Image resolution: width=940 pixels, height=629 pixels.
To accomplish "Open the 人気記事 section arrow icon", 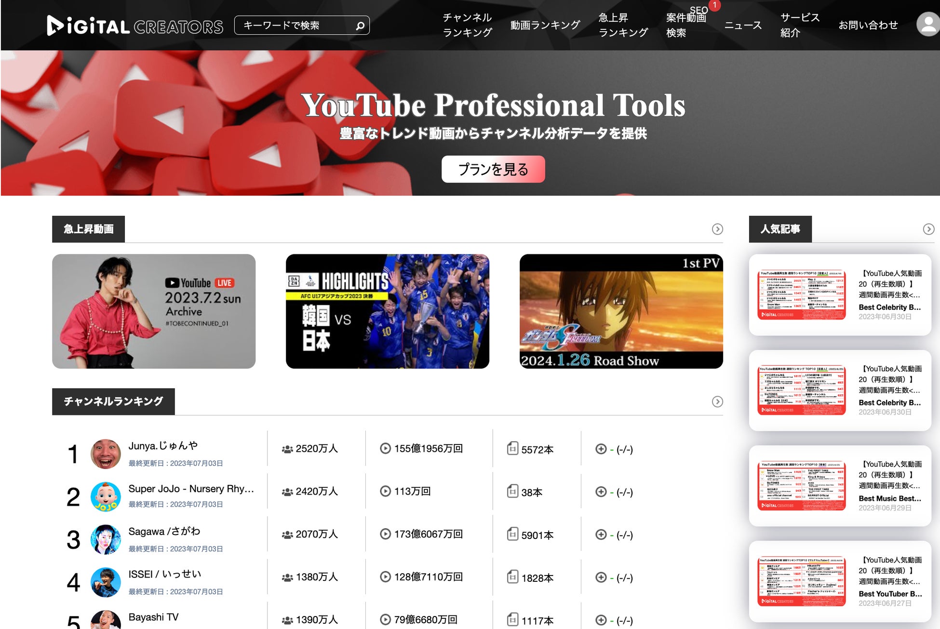I will click(x=928, y=229).
